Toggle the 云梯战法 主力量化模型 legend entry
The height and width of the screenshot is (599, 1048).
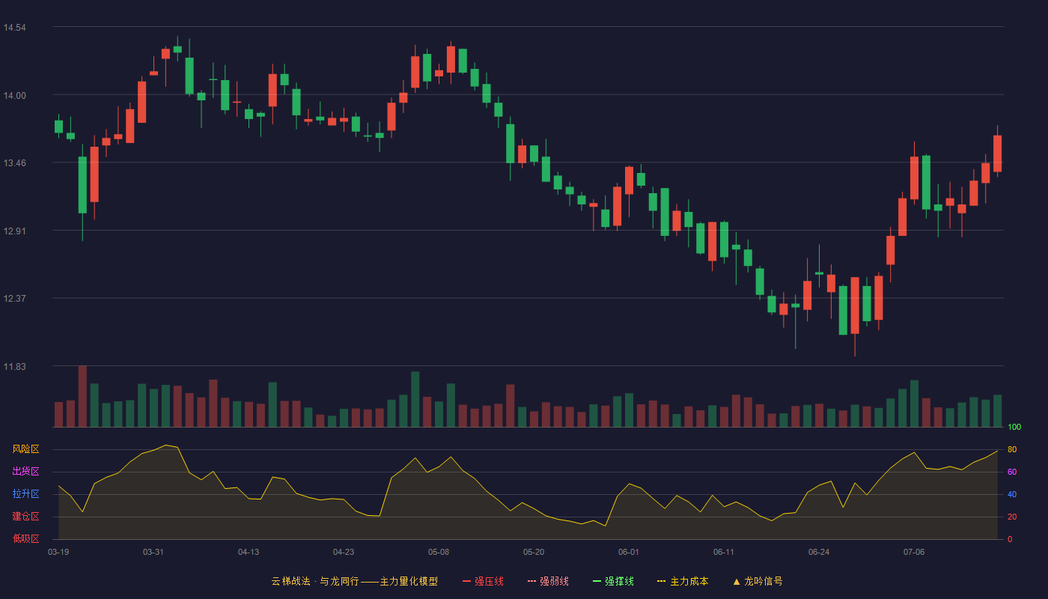(x=354, y=581)
